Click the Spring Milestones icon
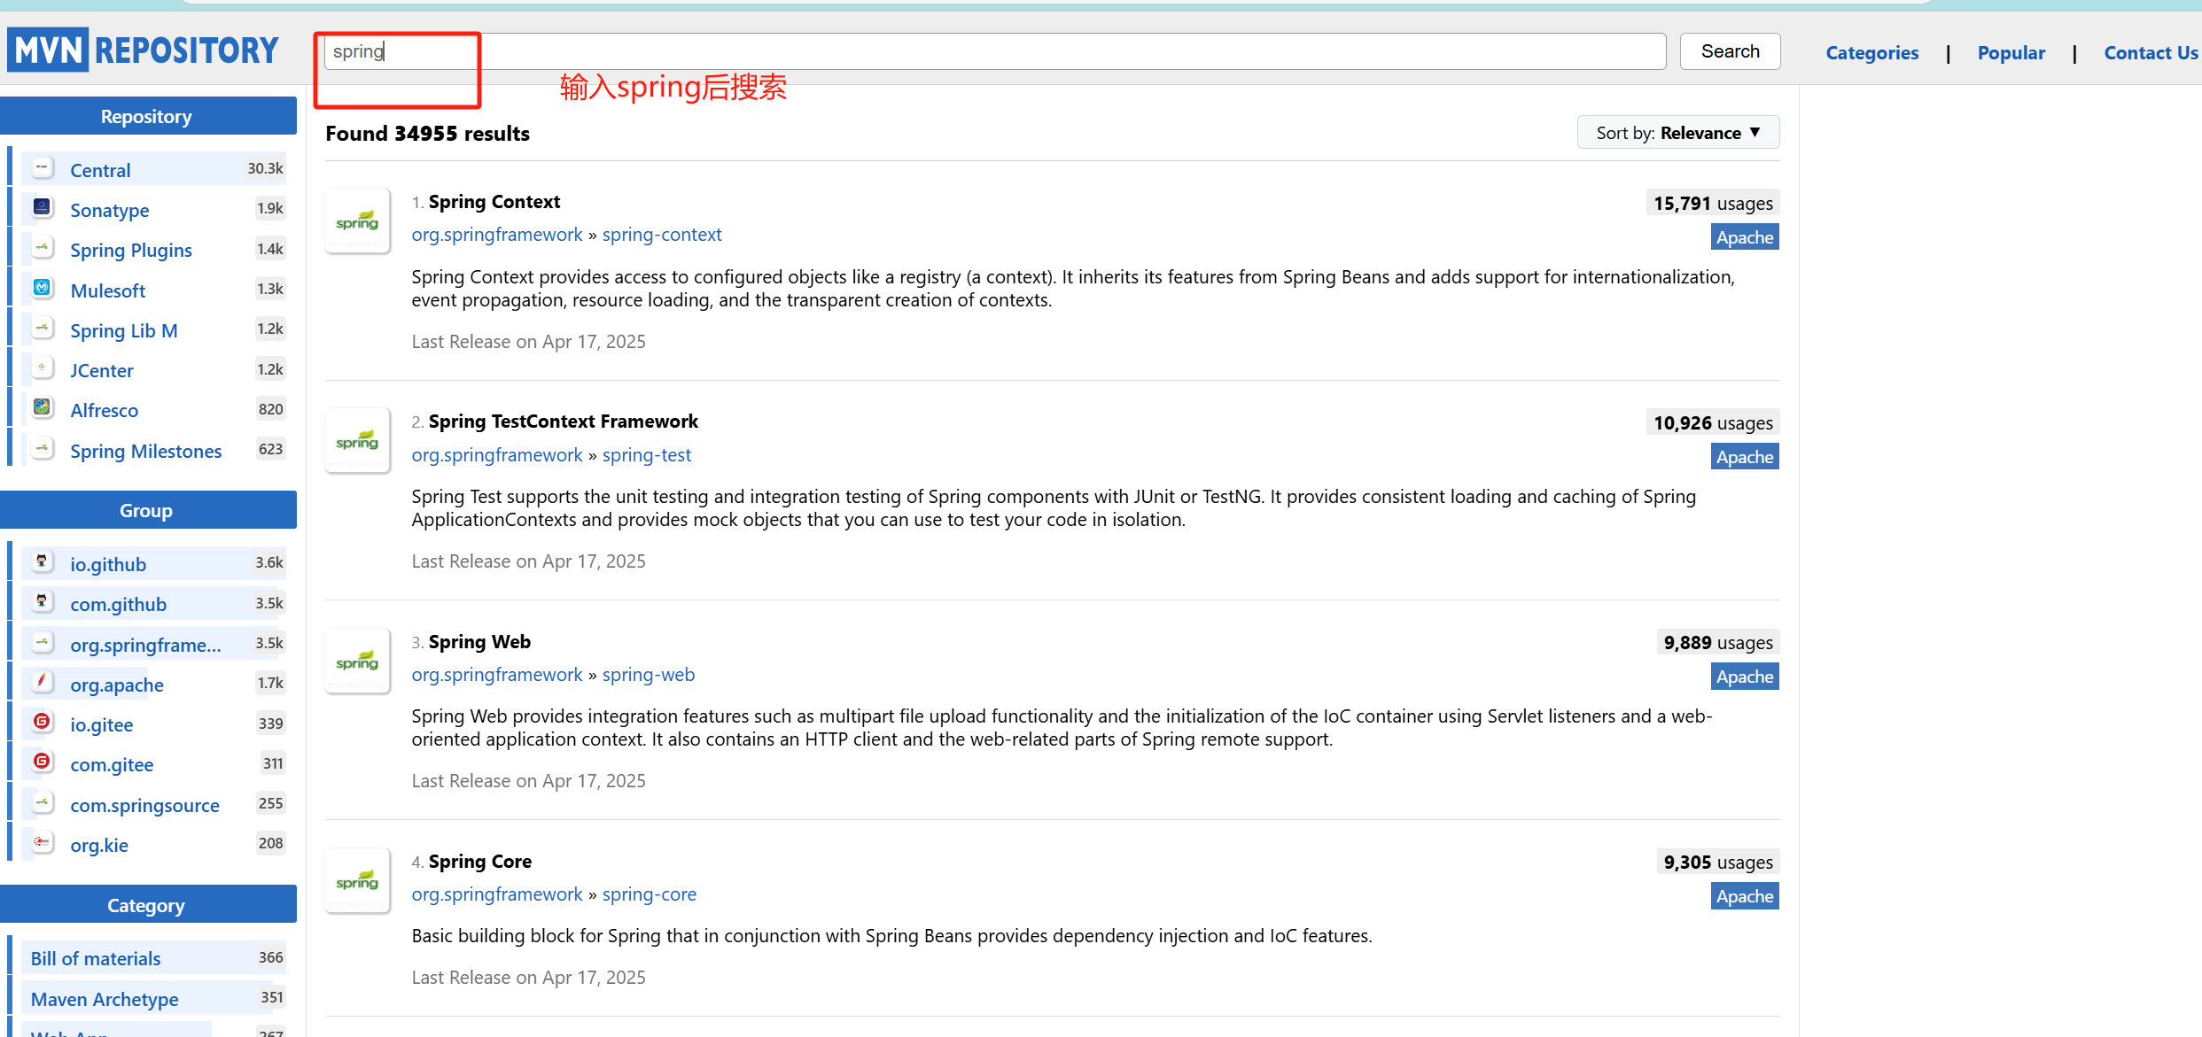Image resolution: width=2202 pixels, height=1037 pixels. coord(42,449)
